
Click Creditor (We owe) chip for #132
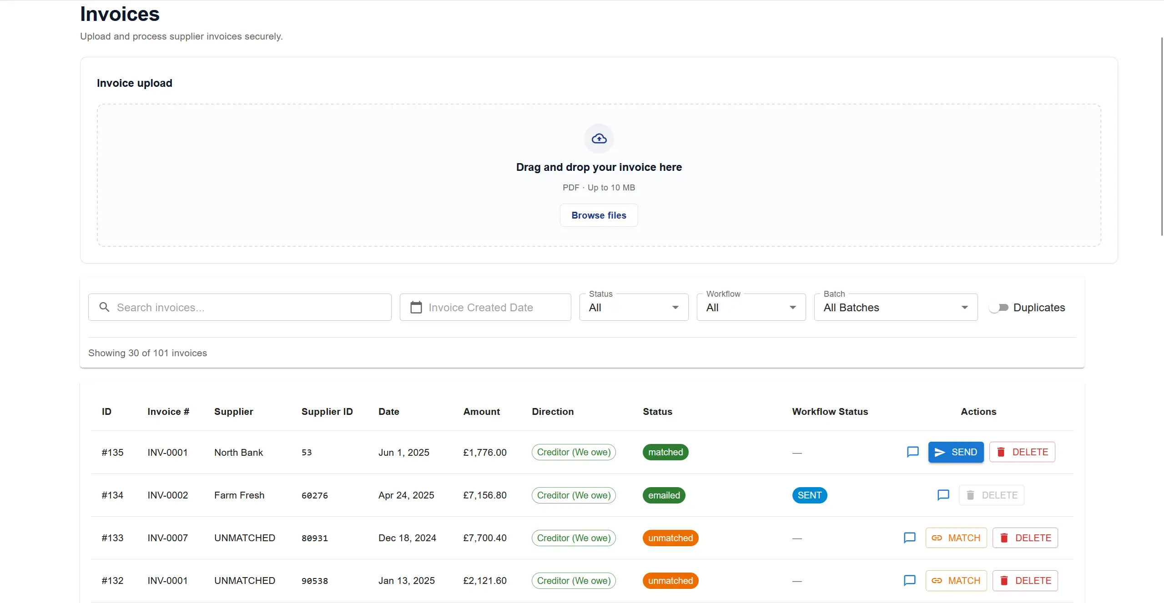point(574,580)
